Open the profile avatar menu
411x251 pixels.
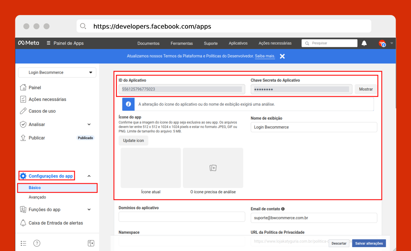click(382, 43)
